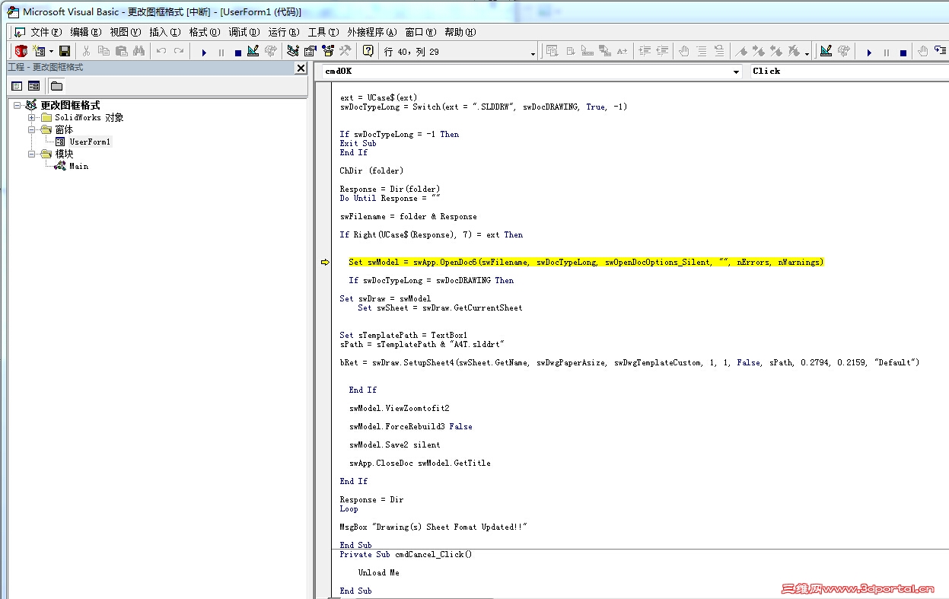Click the Parameter Info edit toolbar icon
Image resolution: width=949 pixels, height=599 pixels.
tap(605, 51)
